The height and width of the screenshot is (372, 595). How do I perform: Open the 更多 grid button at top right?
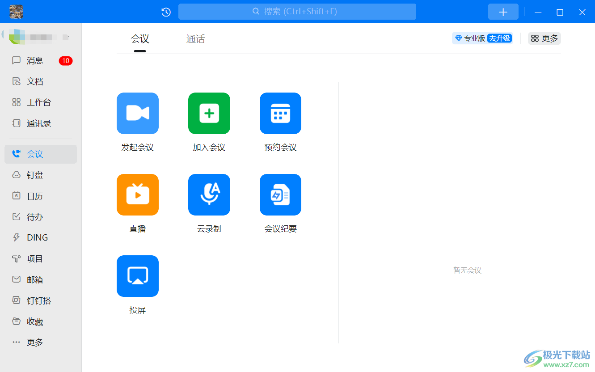click(544, 38)
